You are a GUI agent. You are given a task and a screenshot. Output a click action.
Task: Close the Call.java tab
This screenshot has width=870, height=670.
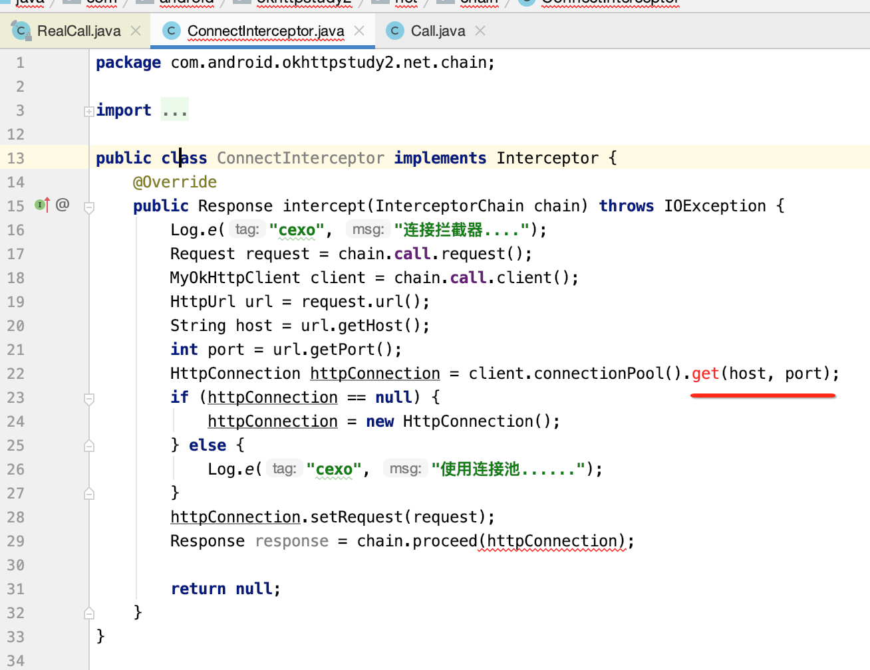coord(480,31)
